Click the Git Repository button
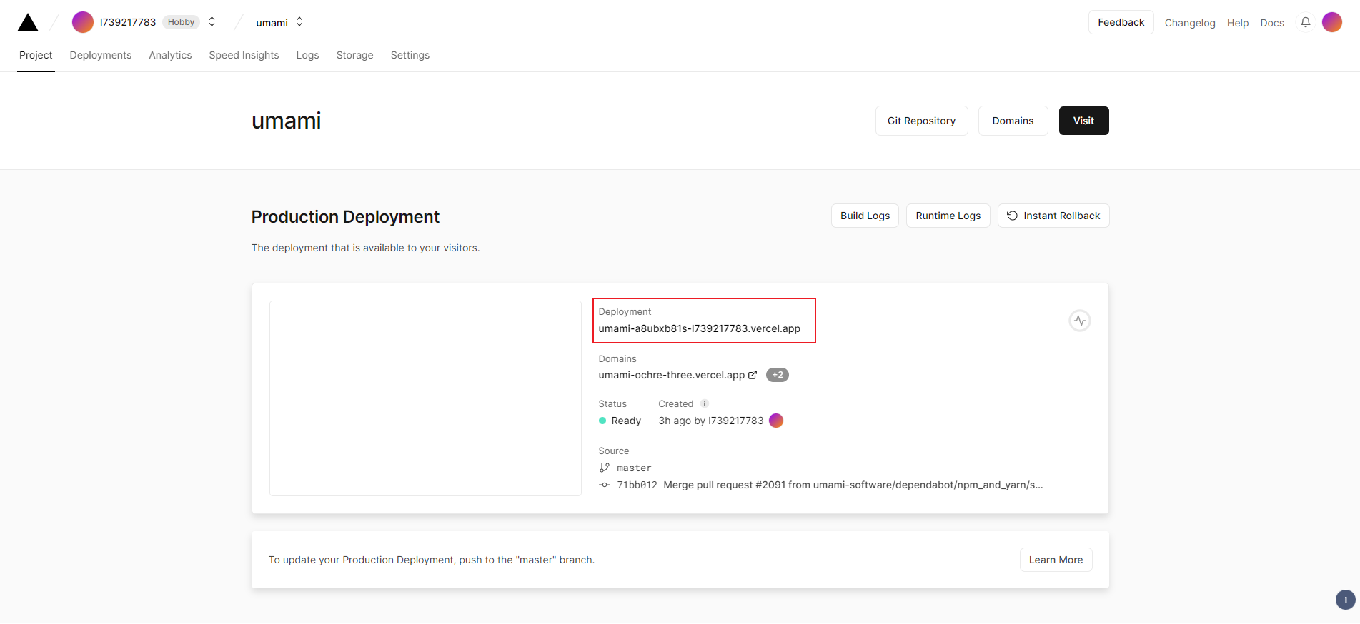 coord(922,121)
